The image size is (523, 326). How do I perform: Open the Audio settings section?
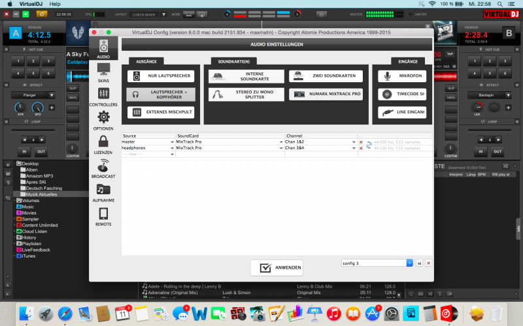(x=103, y=48)
